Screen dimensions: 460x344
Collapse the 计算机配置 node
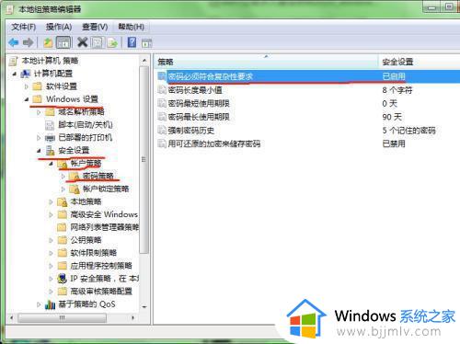click(14, 74)
